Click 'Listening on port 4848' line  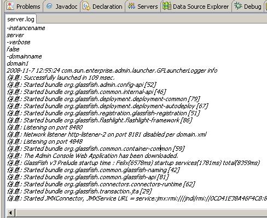pyautogui.click(x=45, y=142)
